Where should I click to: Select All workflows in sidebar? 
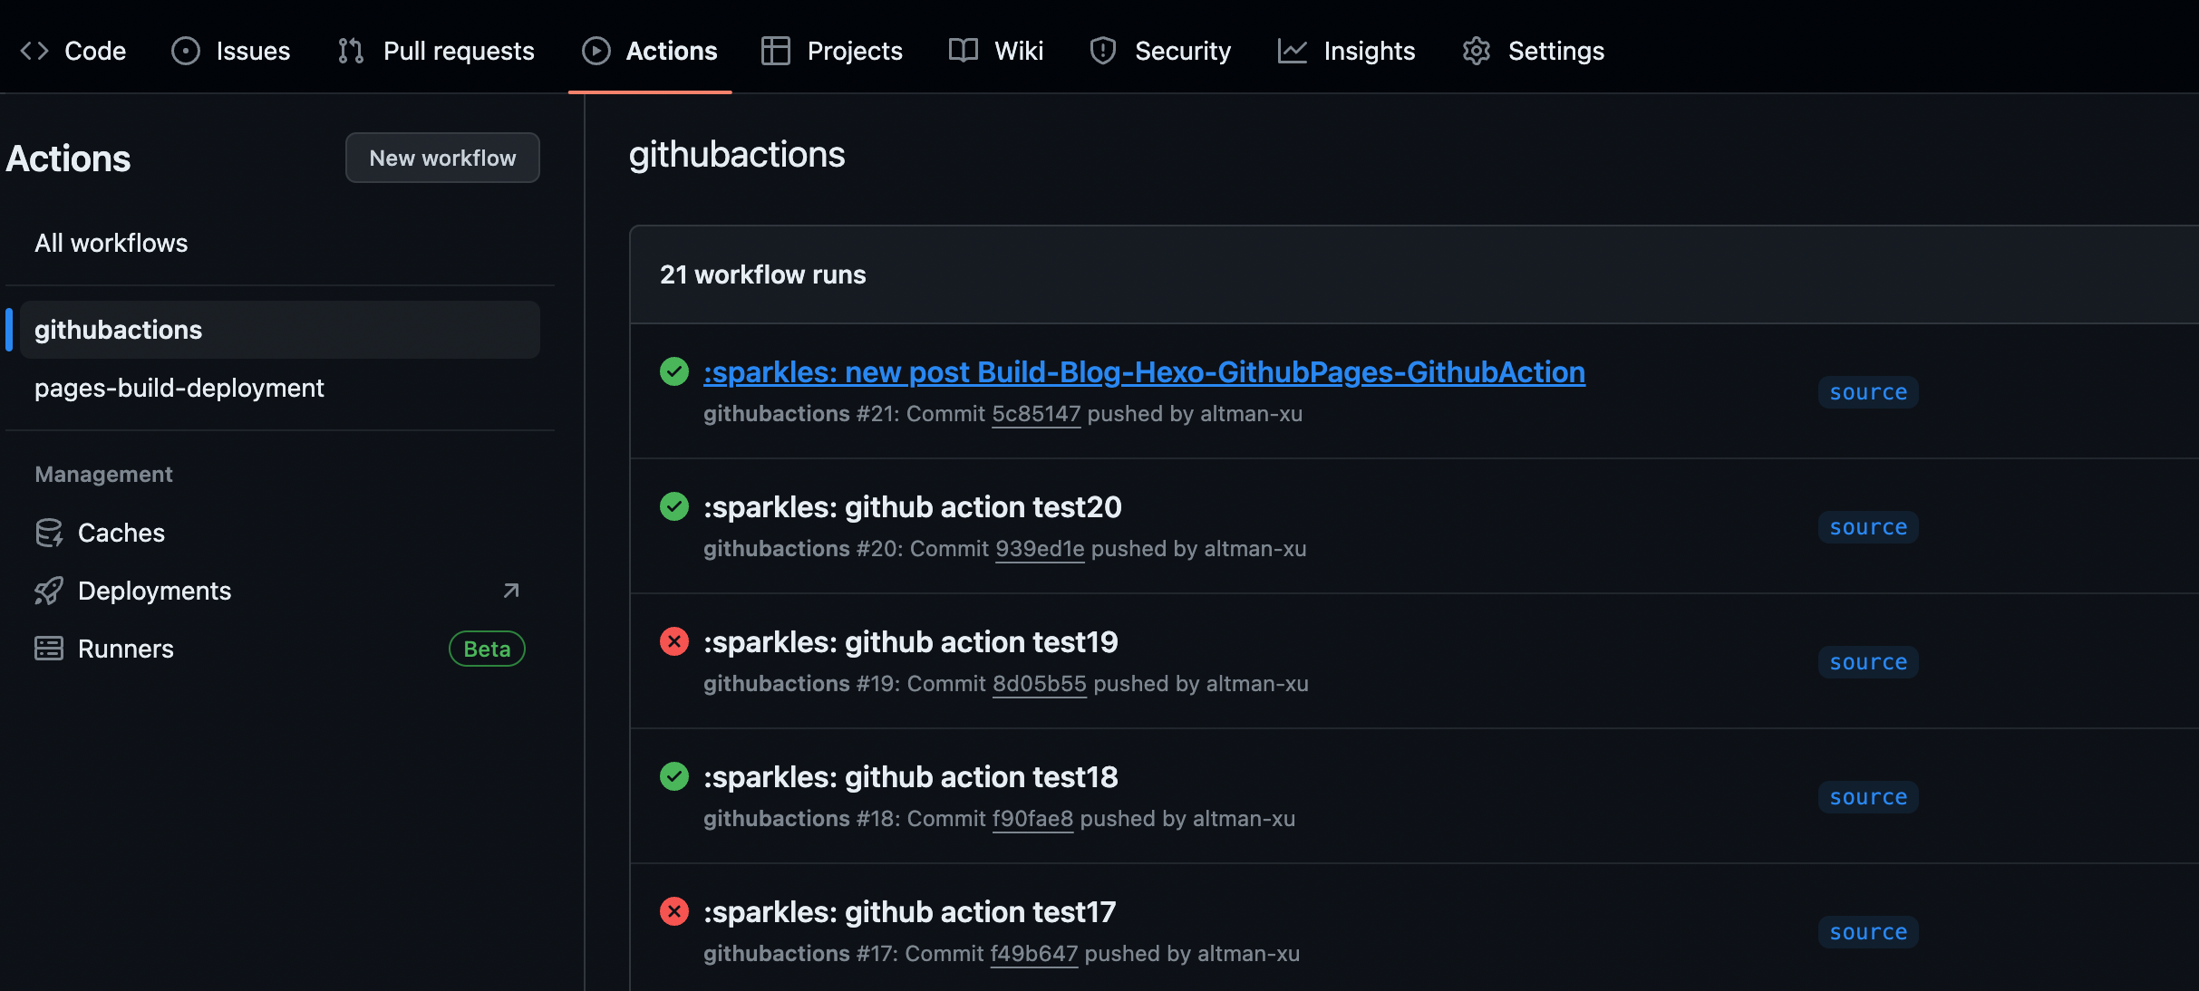(111, 243)
